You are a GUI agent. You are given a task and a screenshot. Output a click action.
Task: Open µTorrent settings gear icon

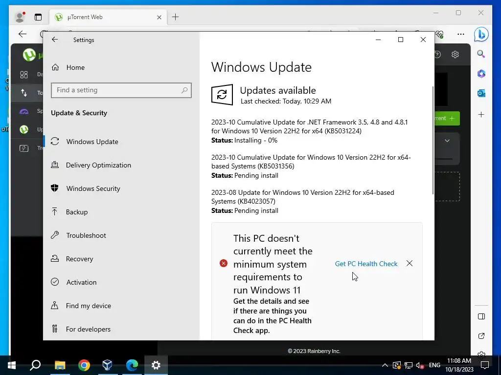coord(455,55)
